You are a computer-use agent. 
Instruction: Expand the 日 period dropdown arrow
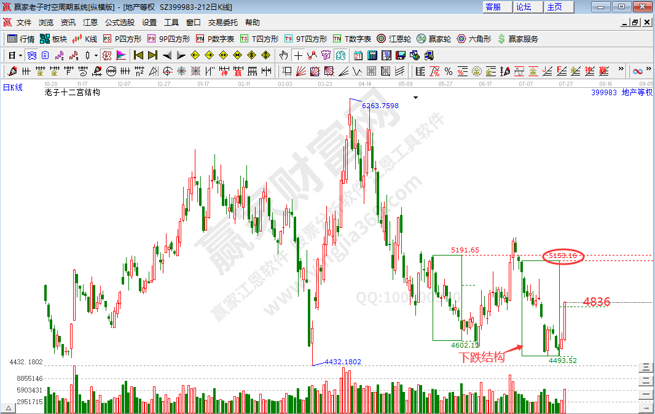point(20,55)
